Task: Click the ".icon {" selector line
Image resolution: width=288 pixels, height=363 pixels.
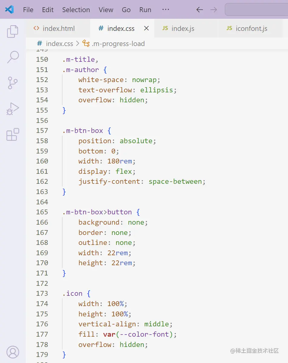Action: point(76,294)
